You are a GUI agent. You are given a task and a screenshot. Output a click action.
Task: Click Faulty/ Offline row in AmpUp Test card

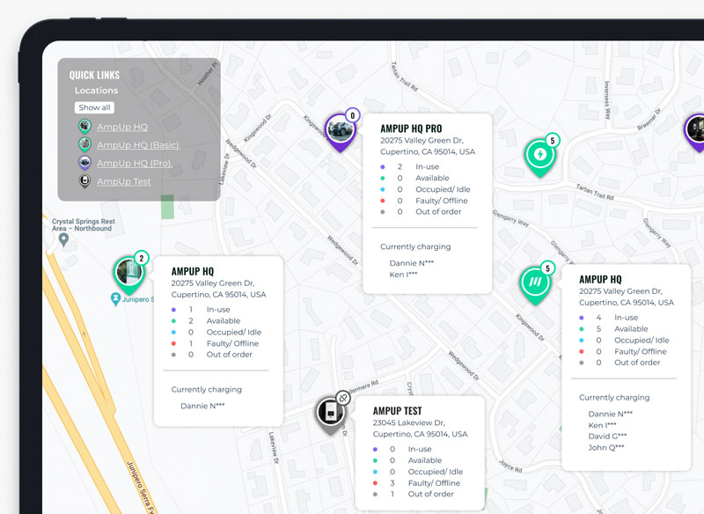coord(416,483)
